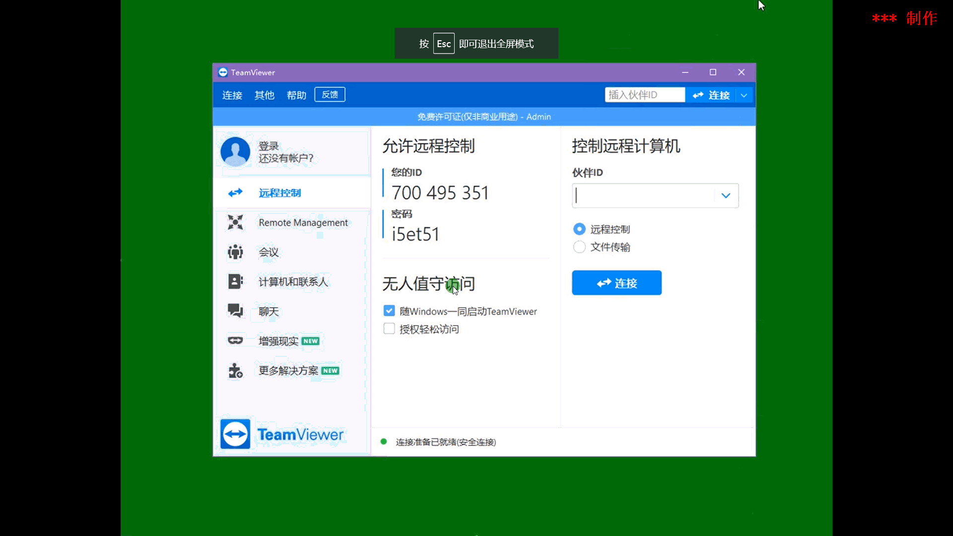953x536 pixels.
Task: Select Remote Control (远程控制) sidebar item
Action: point(279,193)
